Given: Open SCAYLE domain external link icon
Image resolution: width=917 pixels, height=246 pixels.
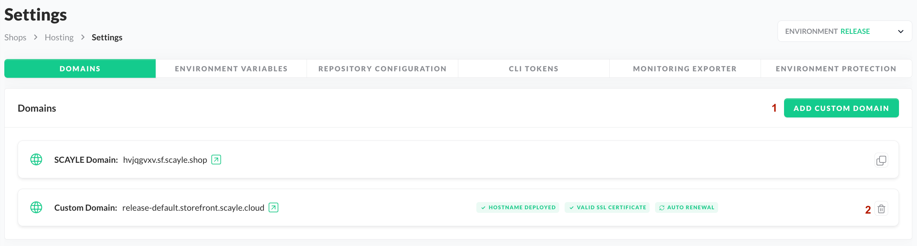Looking at the screenshot, I should 216,160.
